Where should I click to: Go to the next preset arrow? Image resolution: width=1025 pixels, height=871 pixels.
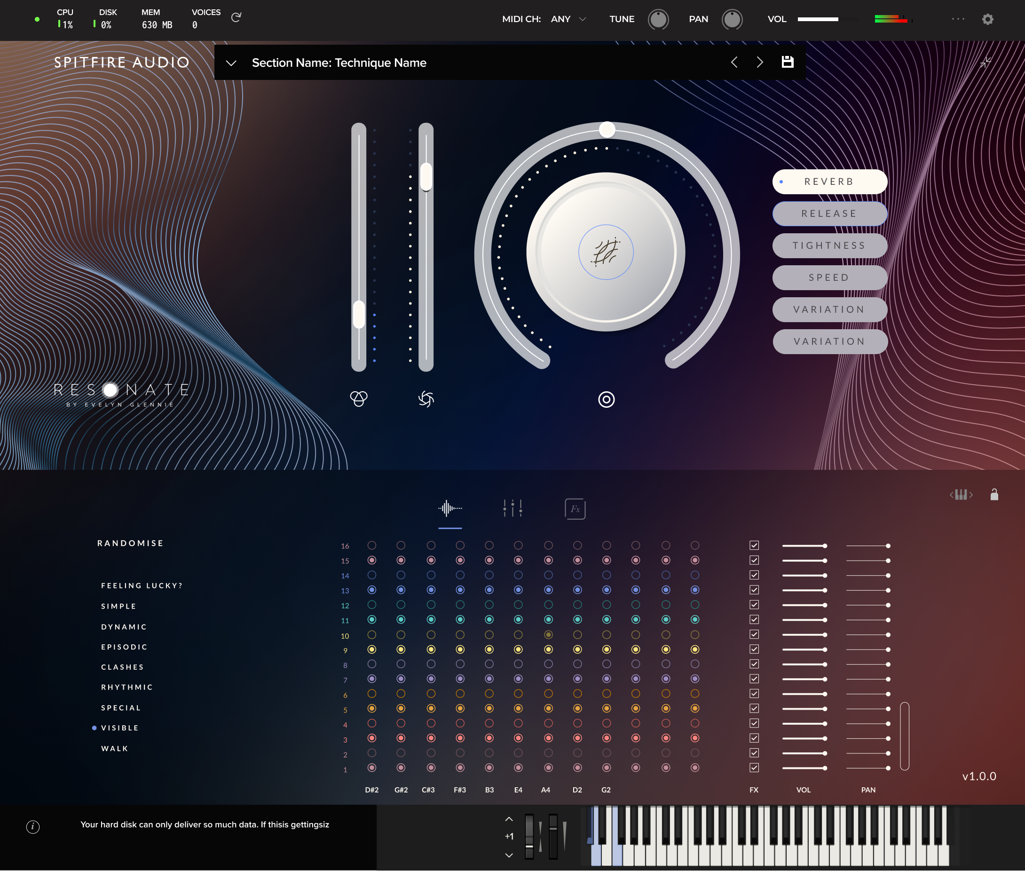point(760,62)
